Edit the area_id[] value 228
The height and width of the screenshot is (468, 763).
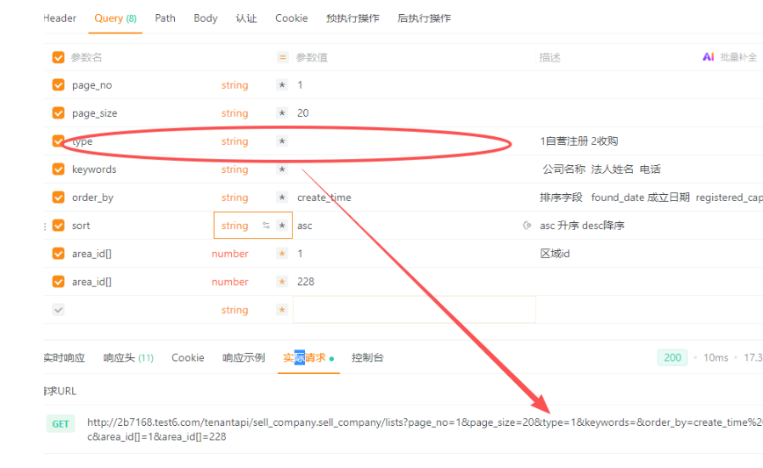click(x=306, y=282)
